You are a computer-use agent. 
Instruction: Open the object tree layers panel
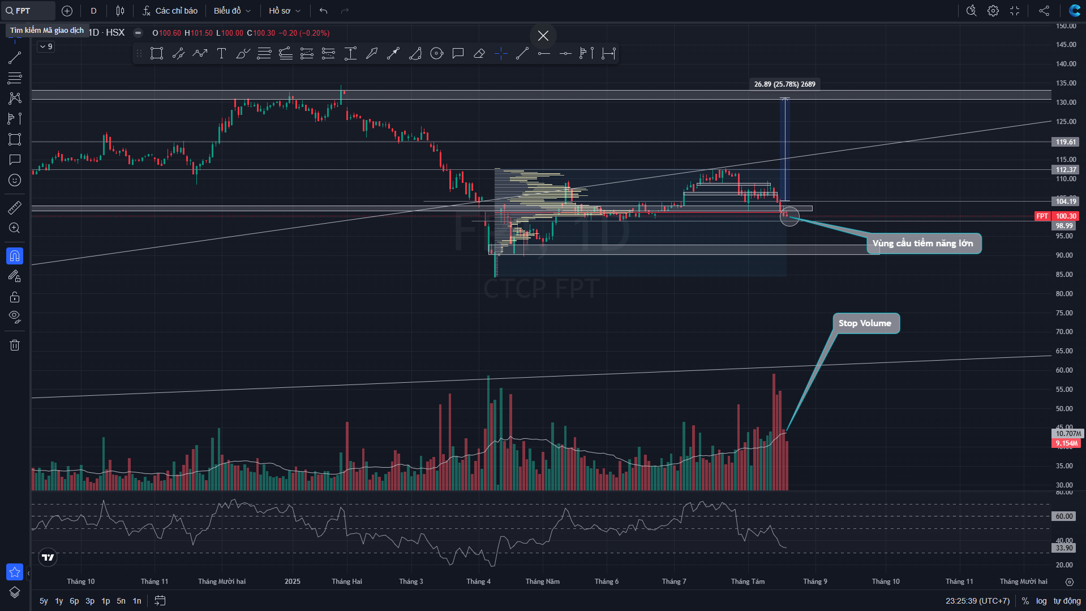[x=15, y=592]
